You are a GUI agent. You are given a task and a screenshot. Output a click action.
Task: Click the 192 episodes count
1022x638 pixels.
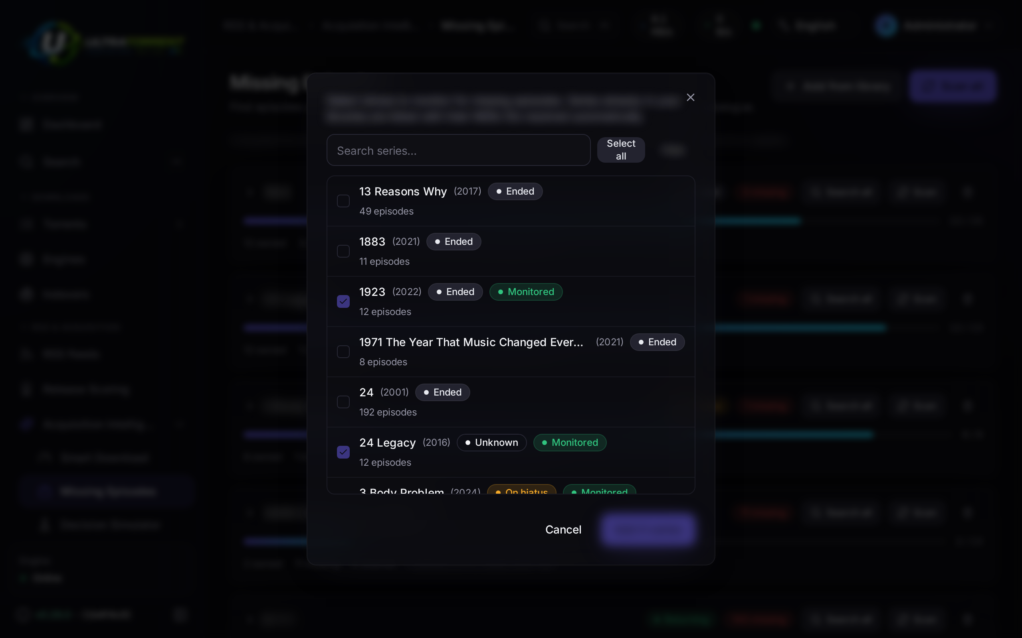pos(388,412)
